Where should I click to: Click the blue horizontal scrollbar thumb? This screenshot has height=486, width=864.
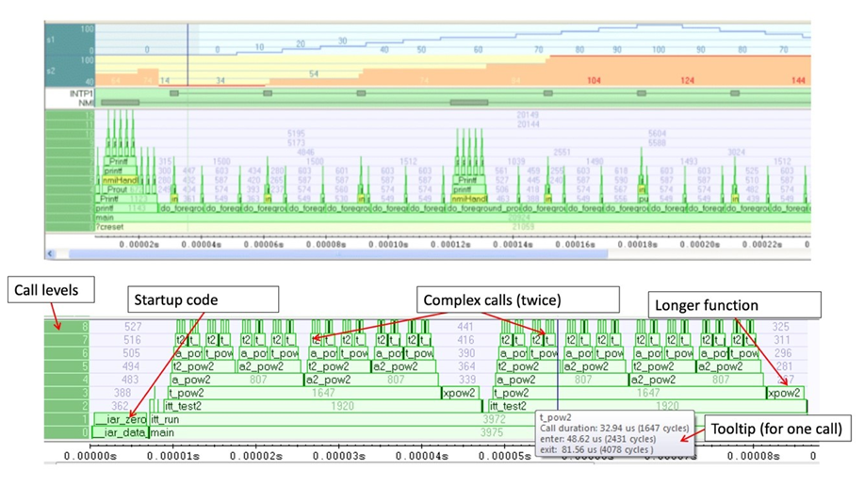(x=337, y=254)
